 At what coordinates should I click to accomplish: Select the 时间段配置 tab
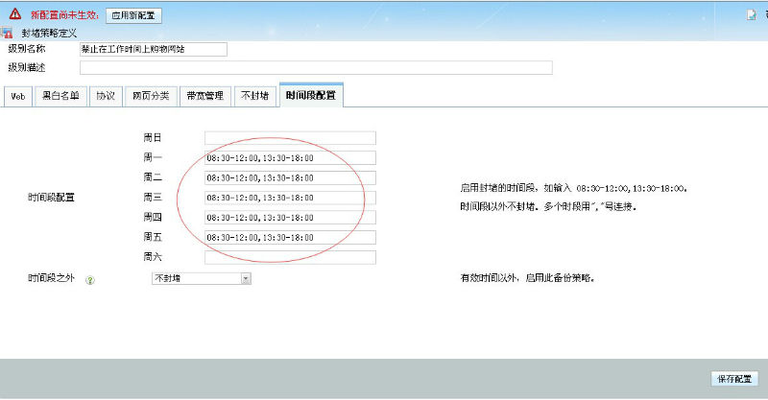pyautogui.click(x=311, y=96)
